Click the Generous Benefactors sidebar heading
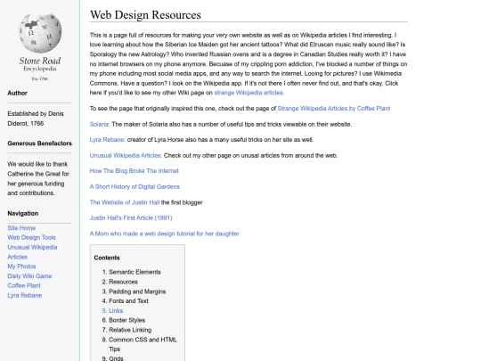The image size is (481, 361). [x=39, y=144]
